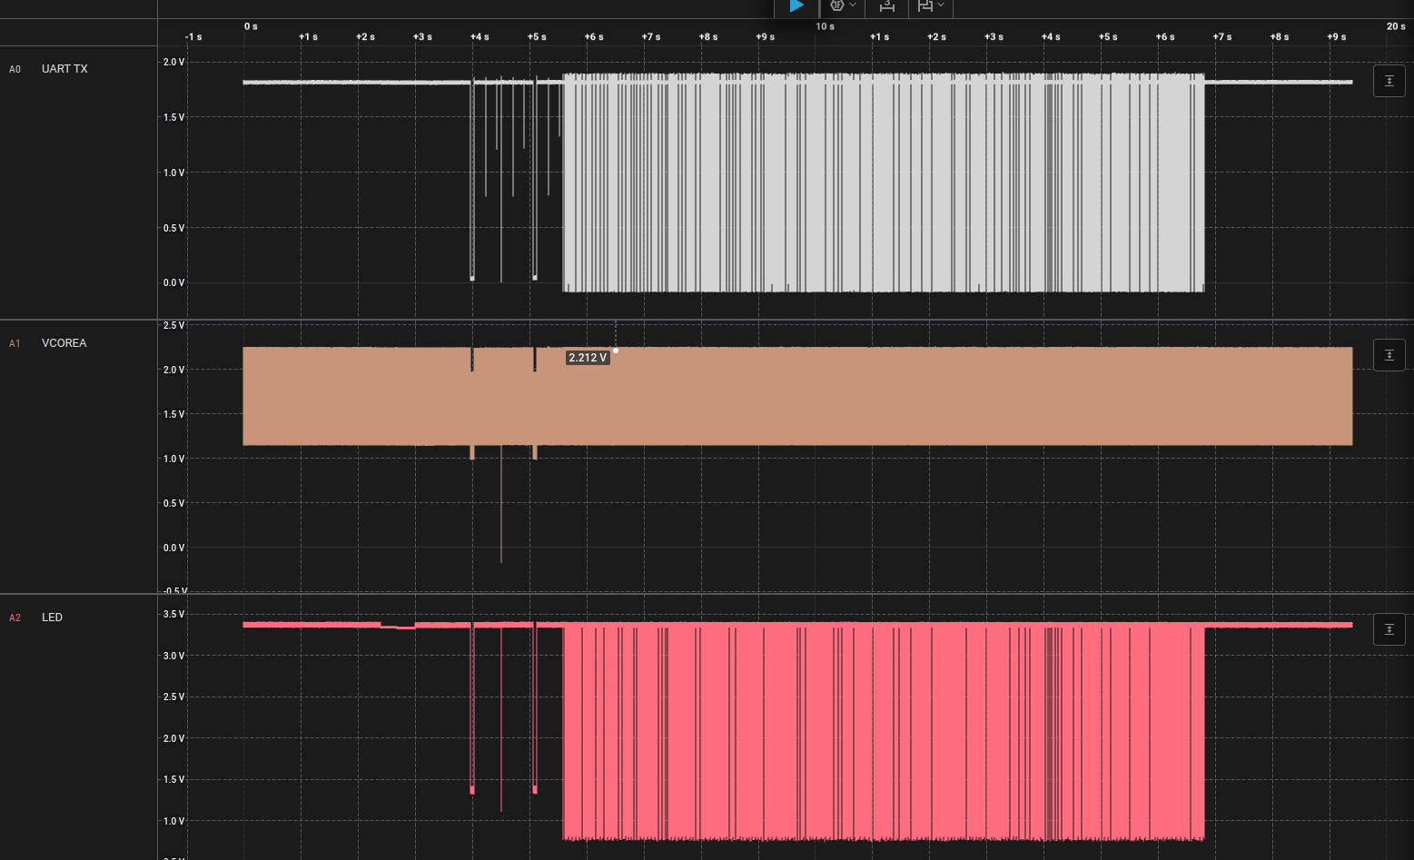This screenshot has width=1414, height=860.
Task: Click the stepped waveform measurement tool icon
Action: pyautogui.click(x=925, y=6)
